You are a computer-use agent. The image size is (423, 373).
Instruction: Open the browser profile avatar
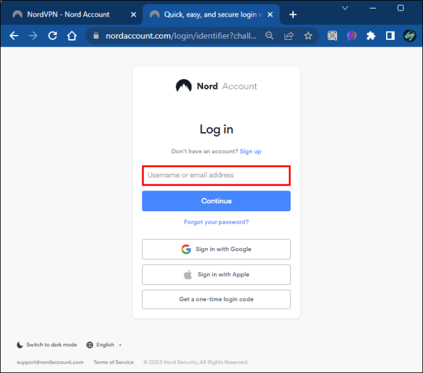coord(410,36)
